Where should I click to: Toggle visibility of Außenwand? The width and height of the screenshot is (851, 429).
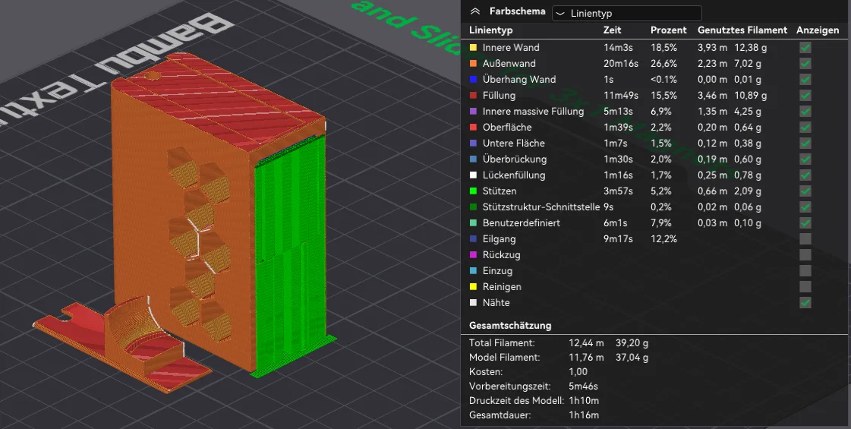click(805, 64)
